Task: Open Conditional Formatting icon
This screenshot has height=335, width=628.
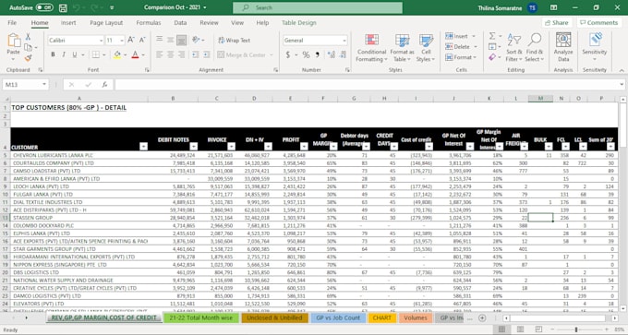Action: (371, 40)
